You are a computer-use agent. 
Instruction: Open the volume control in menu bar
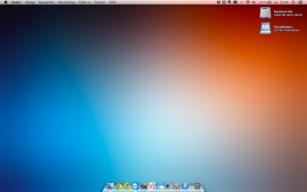click(254, 2)
